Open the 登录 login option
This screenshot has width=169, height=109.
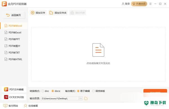pyautogui.click(x=126, y=4)
